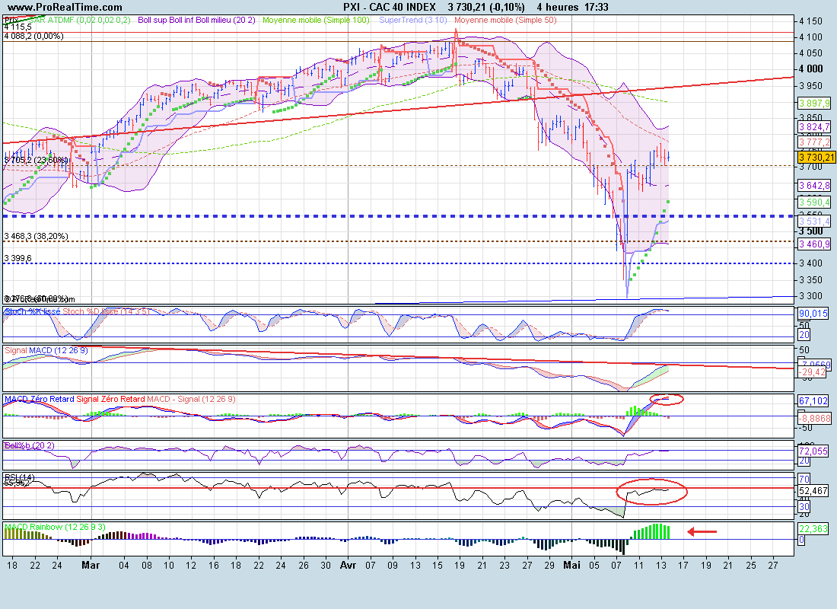Click the date label 30 on the time axis
837x609 pixels.
click(x=326, y=565)
